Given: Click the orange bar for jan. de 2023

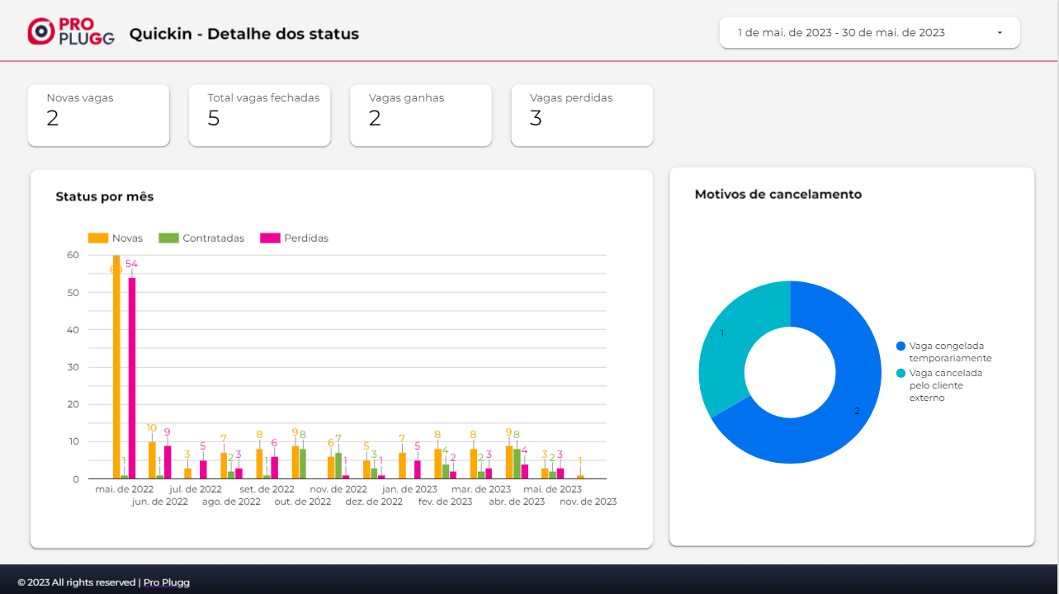Looking at the screenshot, I should click(402, 465).
